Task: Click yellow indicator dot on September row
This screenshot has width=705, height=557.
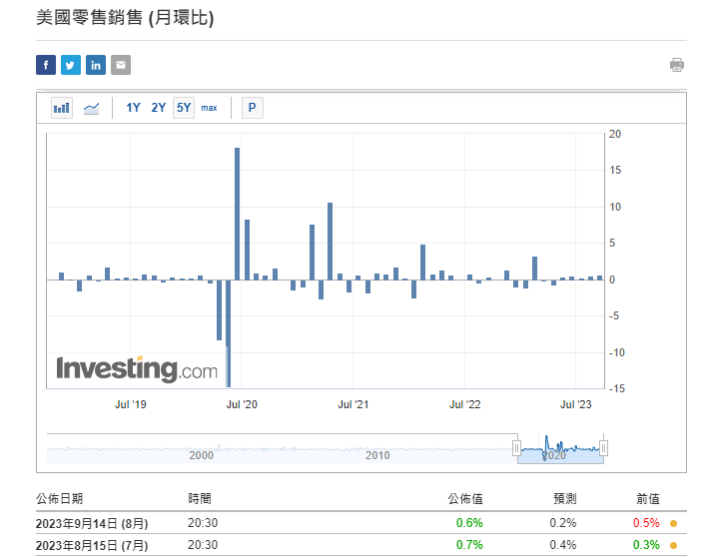Action: click(x=673, y=522)
